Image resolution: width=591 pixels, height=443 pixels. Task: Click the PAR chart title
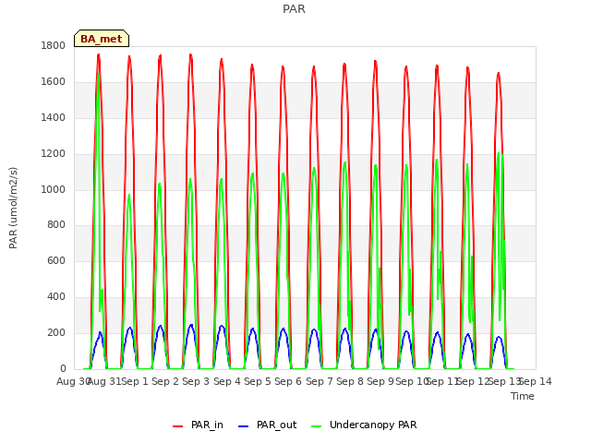click(294, 8)
